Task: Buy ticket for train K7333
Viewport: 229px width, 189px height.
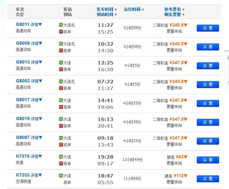Action: click(x=208, y=179)
